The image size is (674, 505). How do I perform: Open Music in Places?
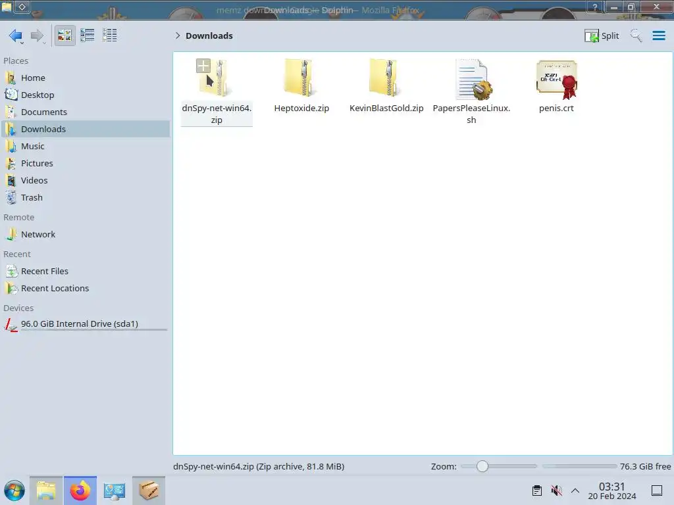[85, 147]
